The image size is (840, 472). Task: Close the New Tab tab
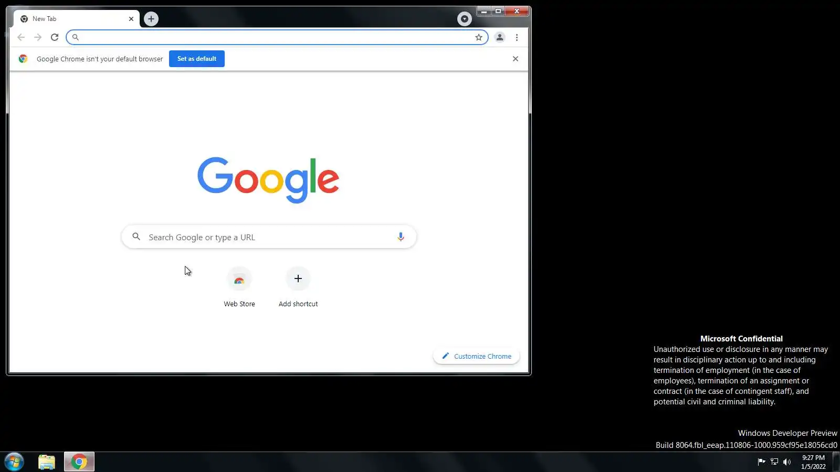point(131,19)
